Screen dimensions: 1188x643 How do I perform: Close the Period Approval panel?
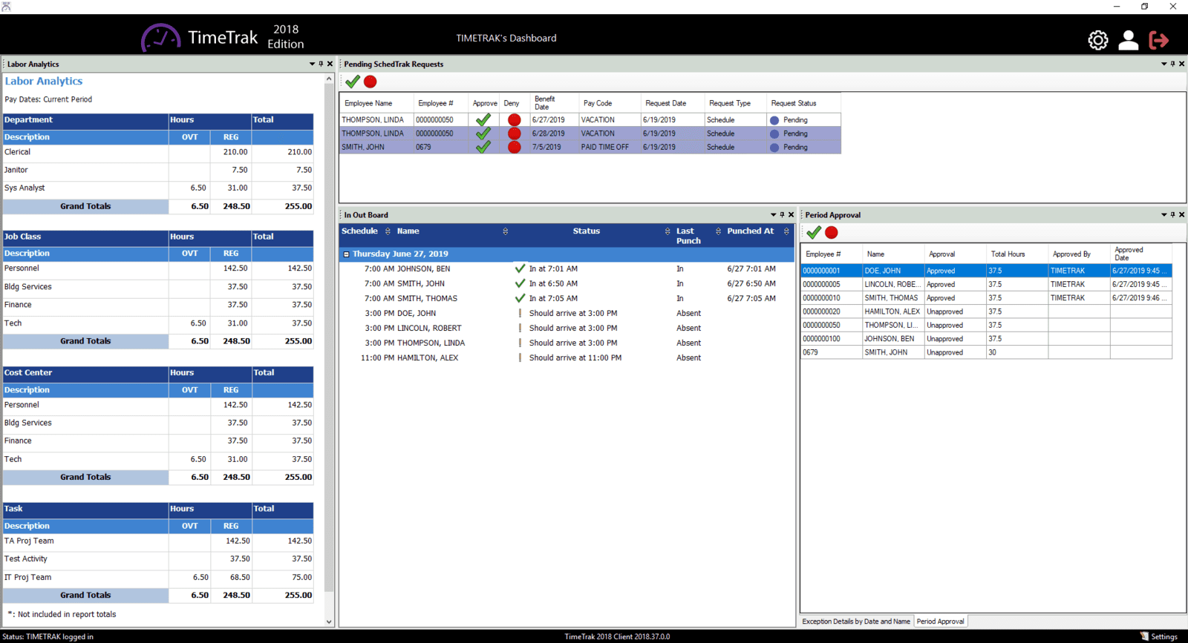(x=1182, y=214)
